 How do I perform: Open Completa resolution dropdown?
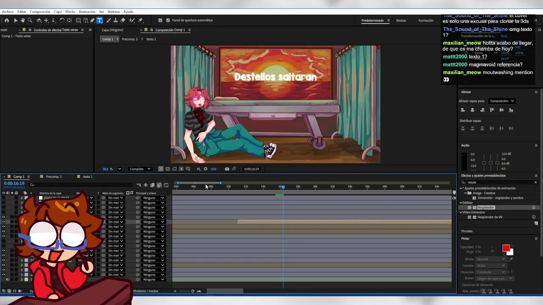[140, 169]
